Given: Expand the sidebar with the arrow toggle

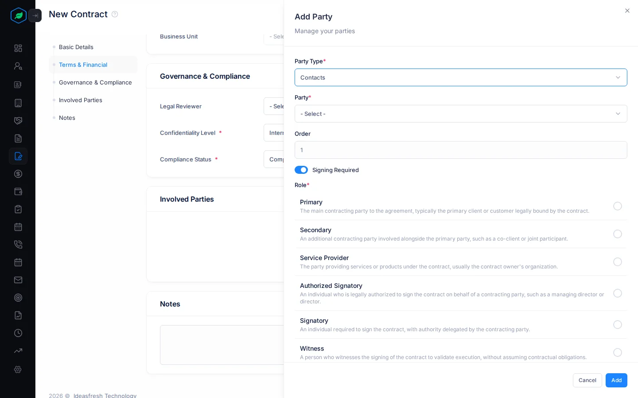Looking at the screenshot, I should click(x=35, y=15).
